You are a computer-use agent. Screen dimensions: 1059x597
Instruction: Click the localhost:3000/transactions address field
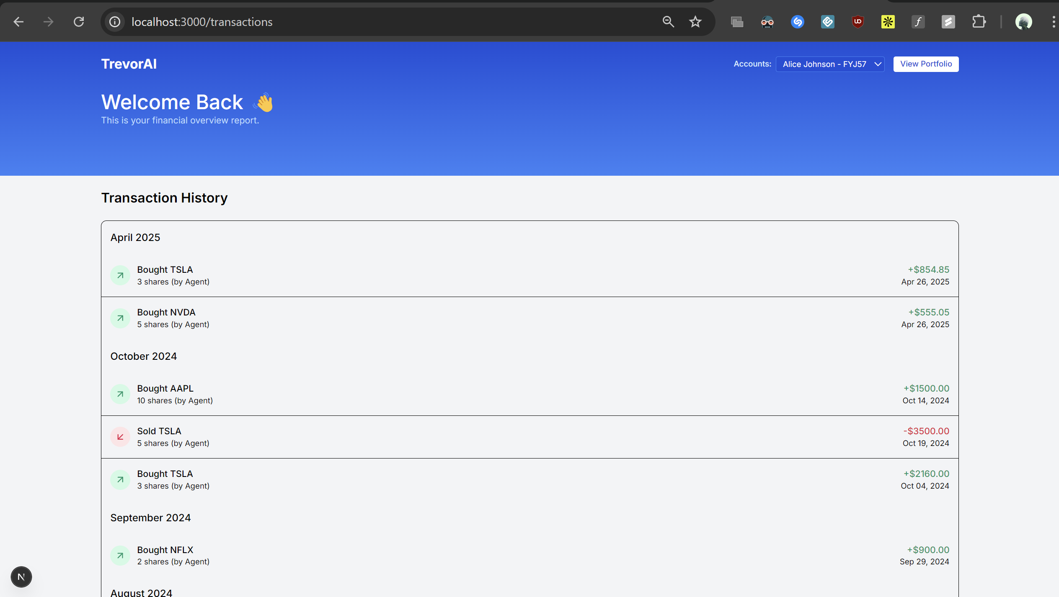202,22
